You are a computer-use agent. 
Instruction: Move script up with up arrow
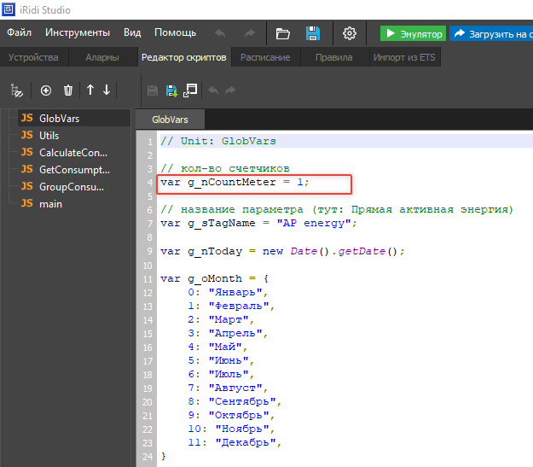[90, 90]
